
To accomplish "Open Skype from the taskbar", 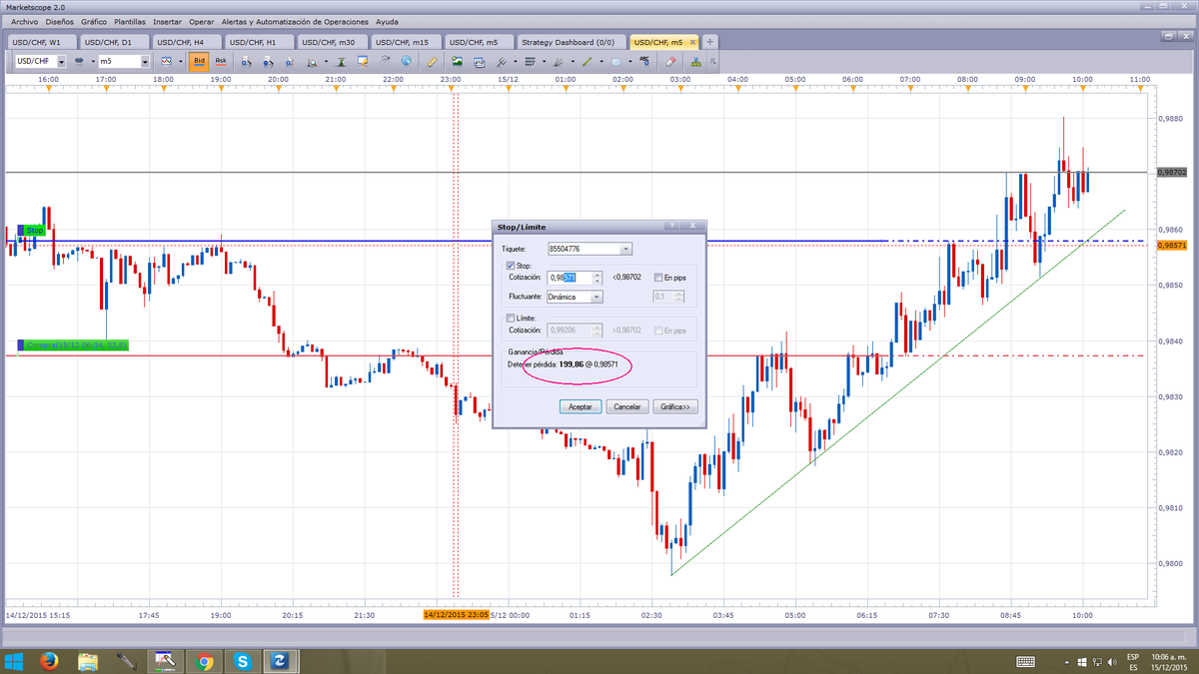I will pos(243,660).
